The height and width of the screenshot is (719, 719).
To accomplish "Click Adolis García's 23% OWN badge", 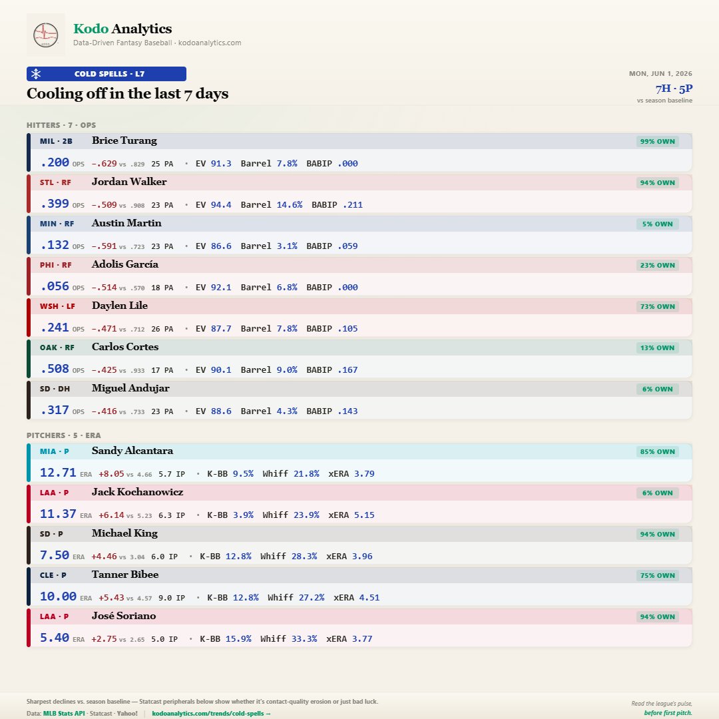I will tap(658, 265).
